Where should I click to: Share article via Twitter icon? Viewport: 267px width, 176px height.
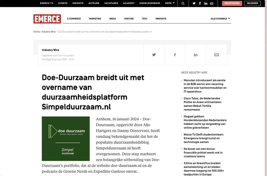tap(154, 54)
